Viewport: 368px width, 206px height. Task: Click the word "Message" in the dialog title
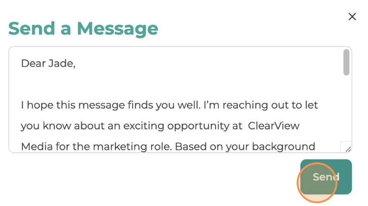coord(117,29)
